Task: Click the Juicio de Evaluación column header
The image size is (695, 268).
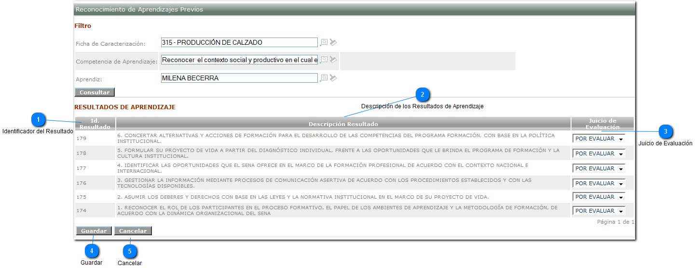Action: click(602, 124)
